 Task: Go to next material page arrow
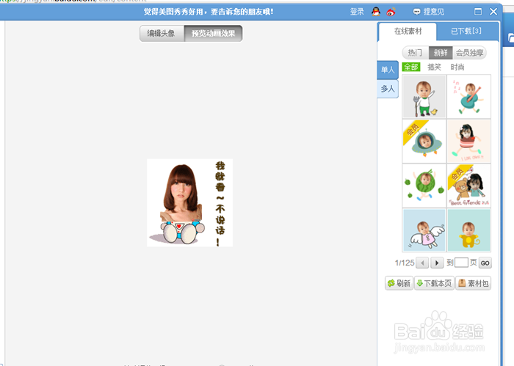click(437, 263)
